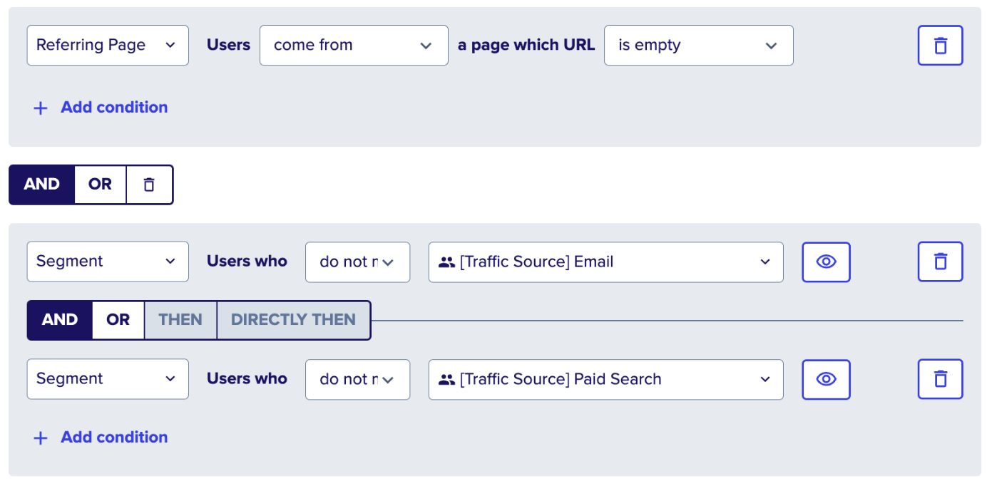This screenshot has height=486, width=987.
Task: Preview the Email segment with eye icon
Action: coord(826,262)
